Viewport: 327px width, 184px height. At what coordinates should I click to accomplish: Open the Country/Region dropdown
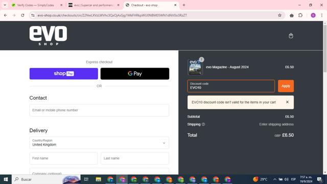(99, 143)
